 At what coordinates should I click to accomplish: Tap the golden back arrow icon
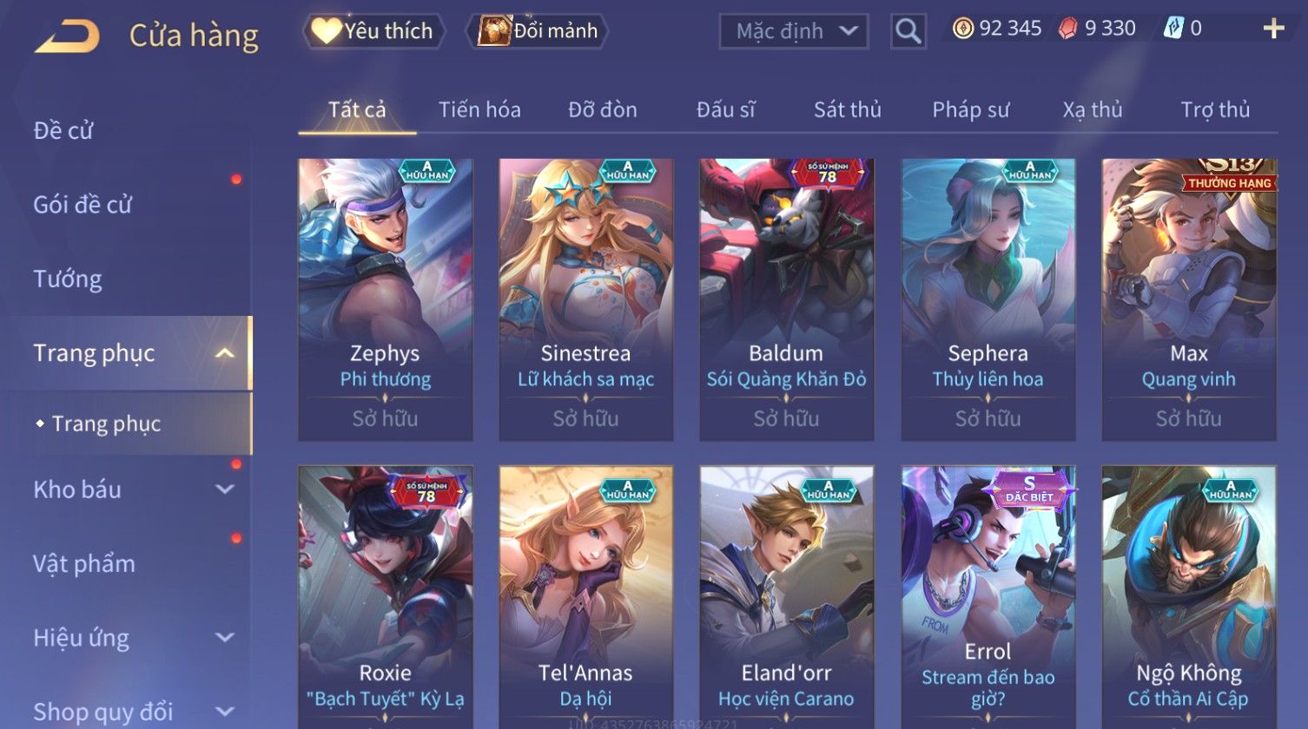[67, 36]
